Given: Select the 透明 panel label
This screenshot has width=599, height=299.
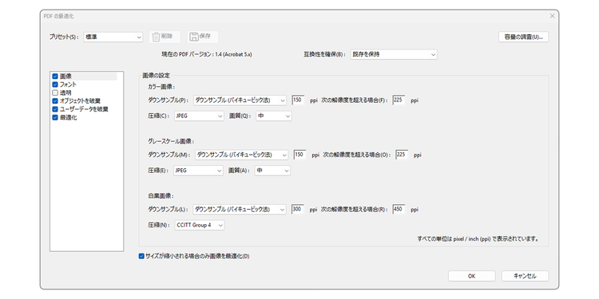Looking at the screenshot, I should coord(65,92).
